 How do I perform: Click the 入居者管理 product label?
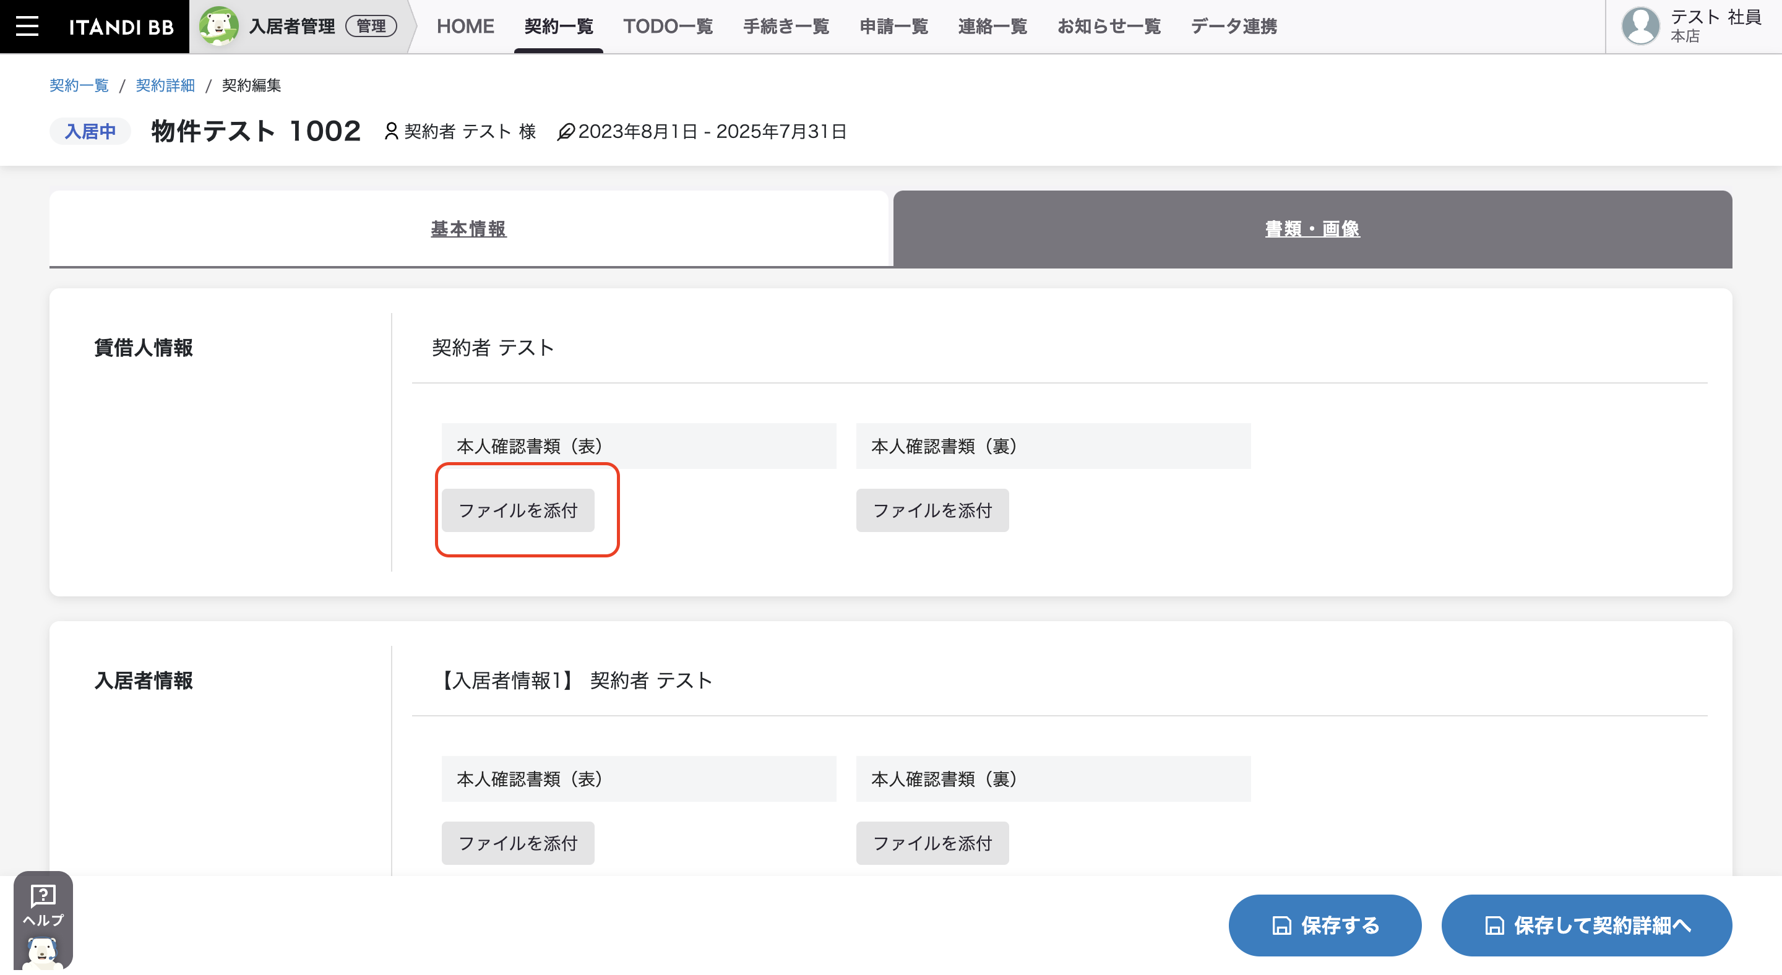291,26
